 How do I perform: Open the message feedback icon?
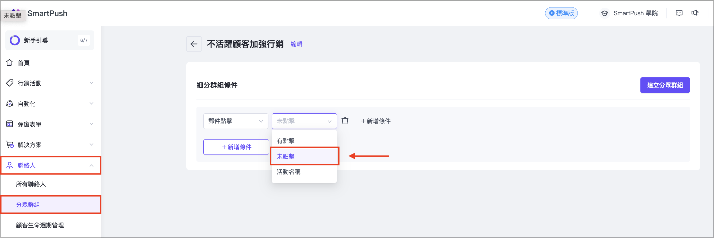[x=679, y=13]
